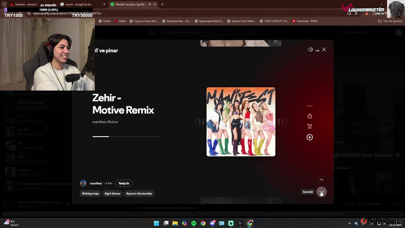Open Tüm Yer İşaretleri bookmarks folder
Screen dimensions: 405x228
coord(390,21)
